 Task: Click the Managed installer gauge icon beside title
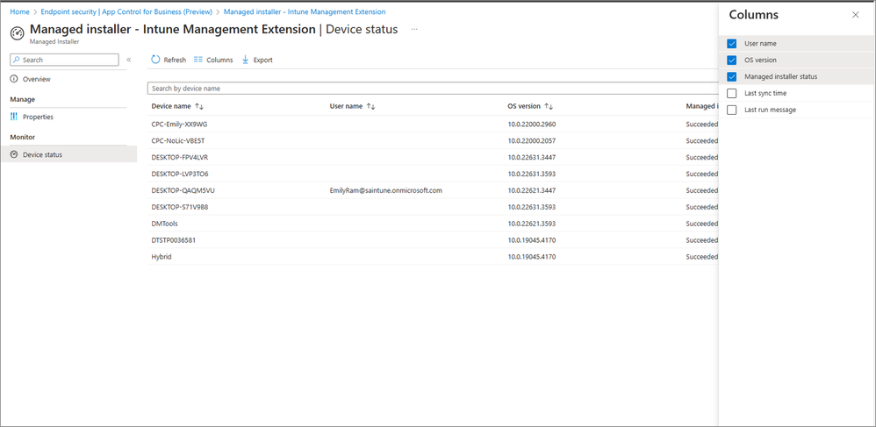(18, 33)
